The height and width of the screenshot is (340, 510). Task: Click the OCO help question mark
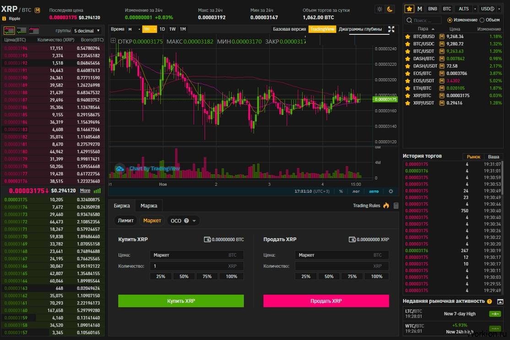(186, 221)
